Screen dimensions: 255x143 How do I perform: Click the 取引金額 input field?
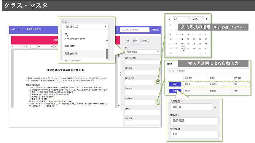point(143,72)
